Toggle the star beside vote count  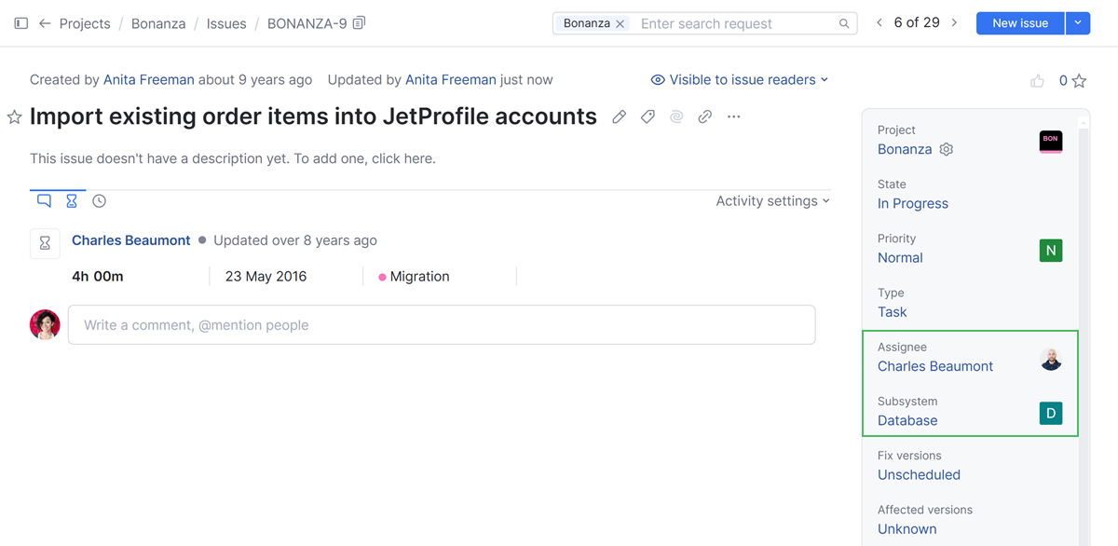pos(1079,81)
